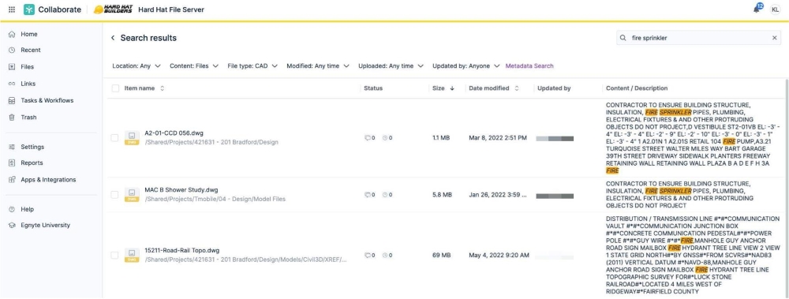789x299 pixels.
Task: Click the Help question mark icon
Action: click(x=12, y=209)
